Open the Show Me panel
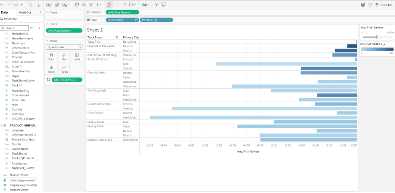 [x=384, y=5]
